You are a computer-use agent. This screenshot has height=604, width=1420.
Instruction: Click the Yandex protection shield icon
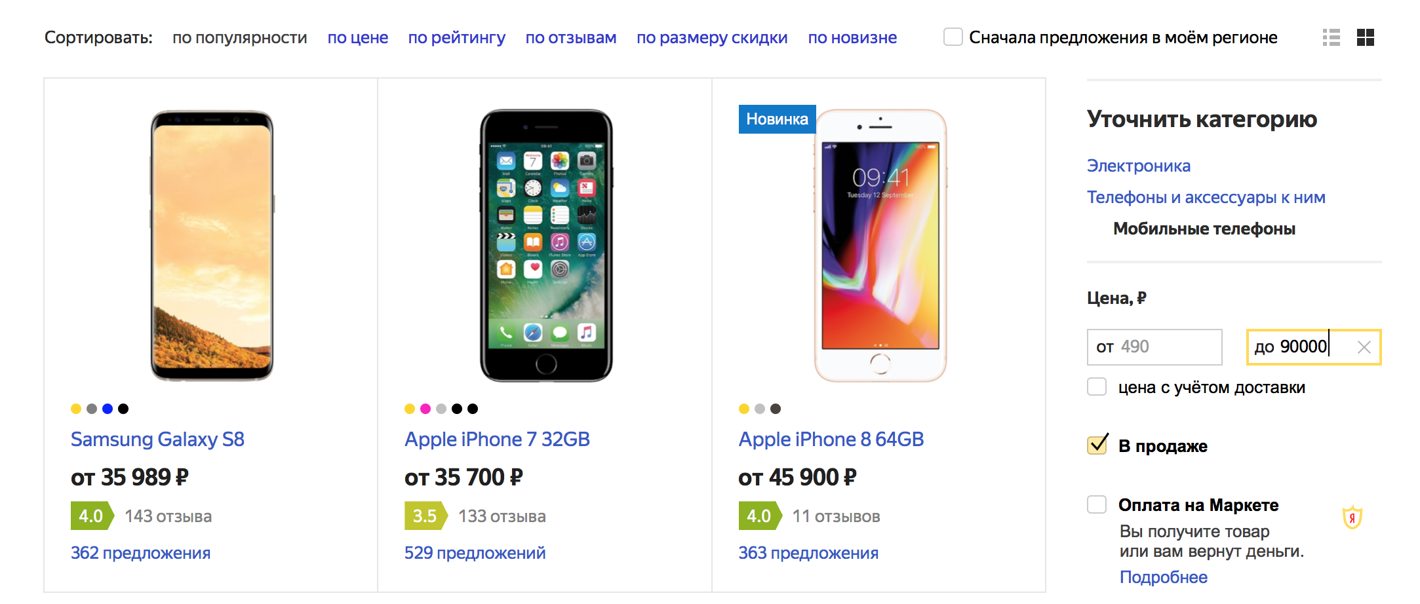coord(1354,518)
